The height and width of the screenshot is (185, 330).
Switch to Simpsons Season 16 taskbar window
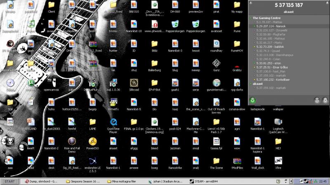[x=85, y=181]
